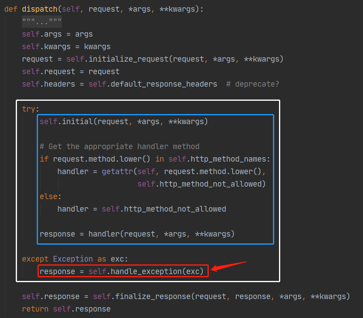The width and height of the screenshot is (363, 318).
Task: Click the dispatch function name
Action: (x=40, y=9)
